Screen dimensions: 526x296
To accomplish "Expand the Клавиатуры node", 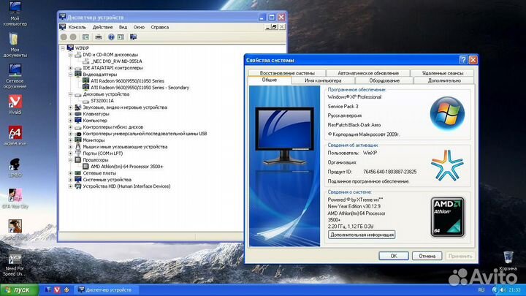I will 70,114.
